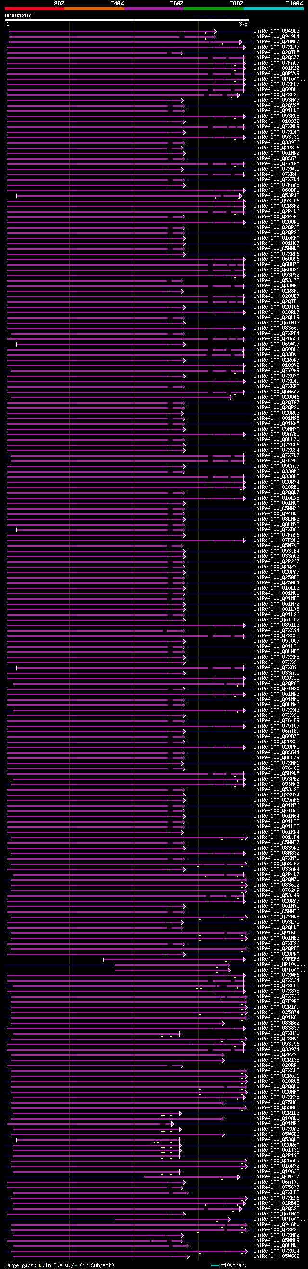This screenshot has width=308, height=1269.
Task: Select label UniRef100_Q60DH1
Action: click(x=277, y=89)
